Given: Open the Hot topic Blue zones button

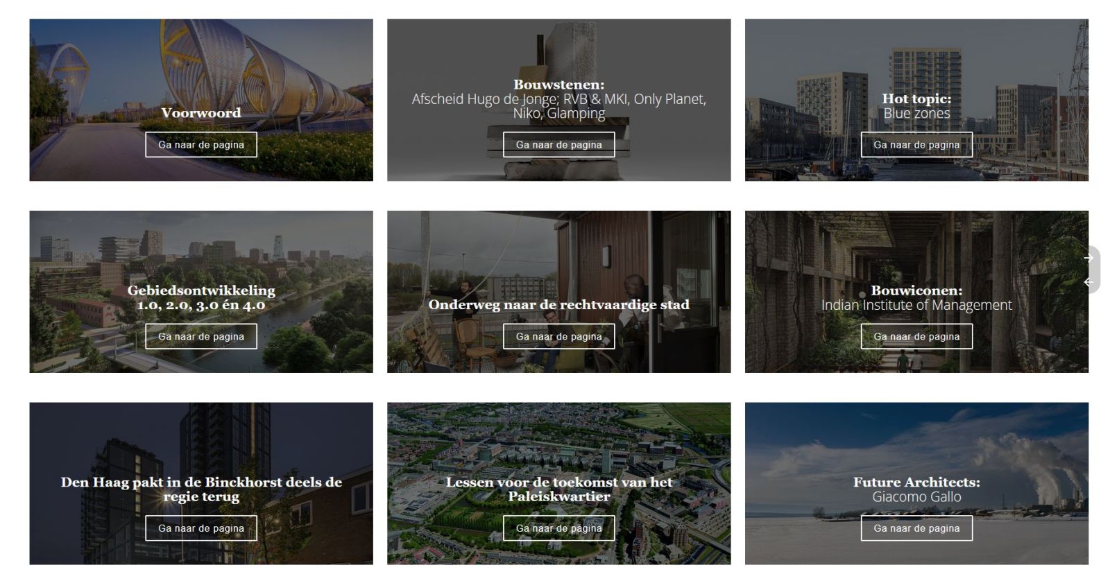Looking at the screenshot, I should point(916,145).
